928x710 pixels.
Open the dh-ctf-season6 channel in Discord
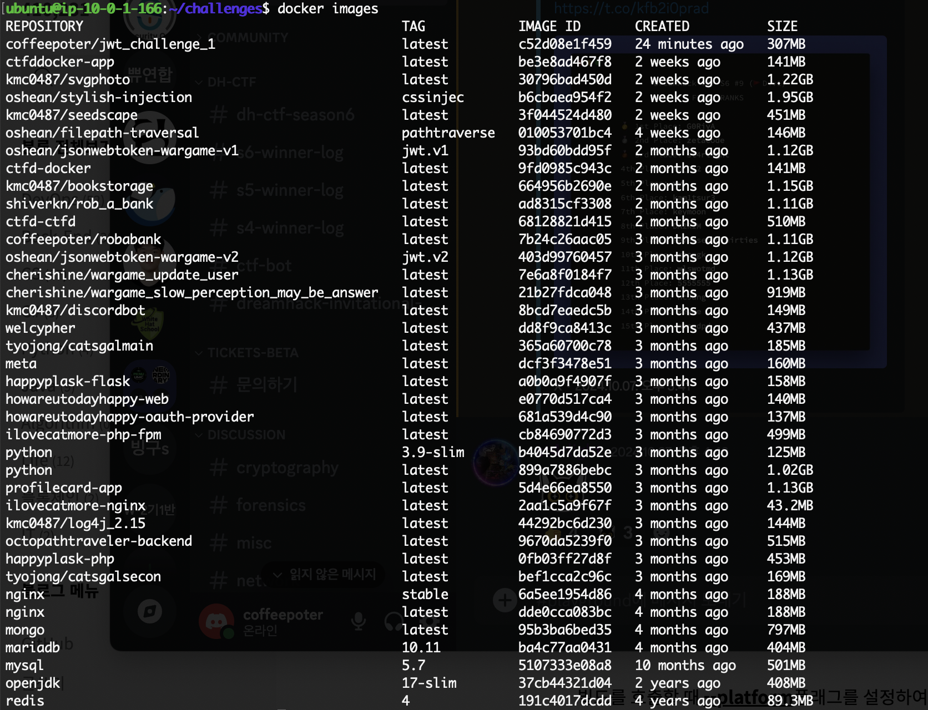click(x=283, y=115)
